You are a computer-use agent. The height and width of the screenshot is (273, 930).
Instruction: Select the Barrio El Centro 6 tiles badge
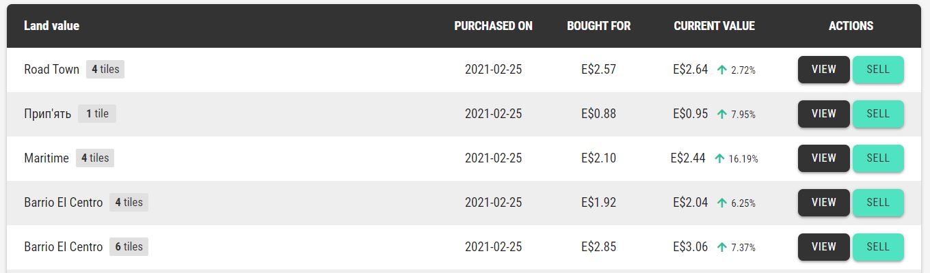coord(129,247)
